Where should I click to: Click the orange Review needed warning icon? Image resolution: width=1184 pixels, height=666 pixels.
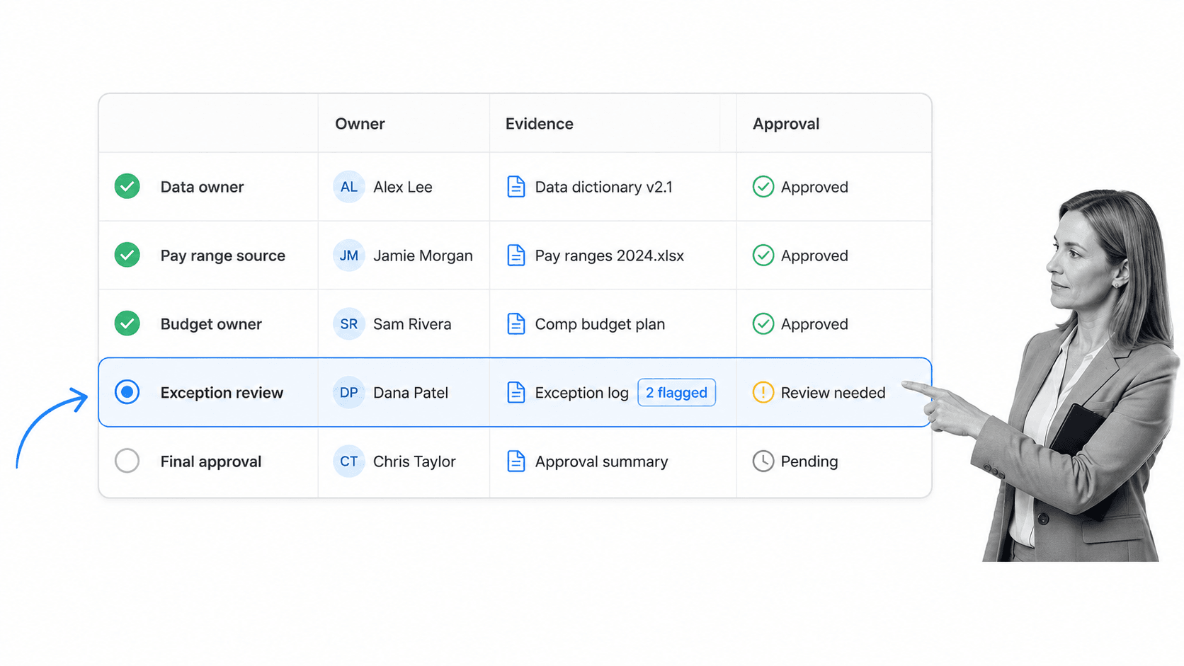pyautogui.click(x=763, y=393)
